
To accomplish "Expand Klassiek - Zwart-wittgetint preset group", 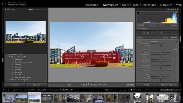I will [9, 80].
